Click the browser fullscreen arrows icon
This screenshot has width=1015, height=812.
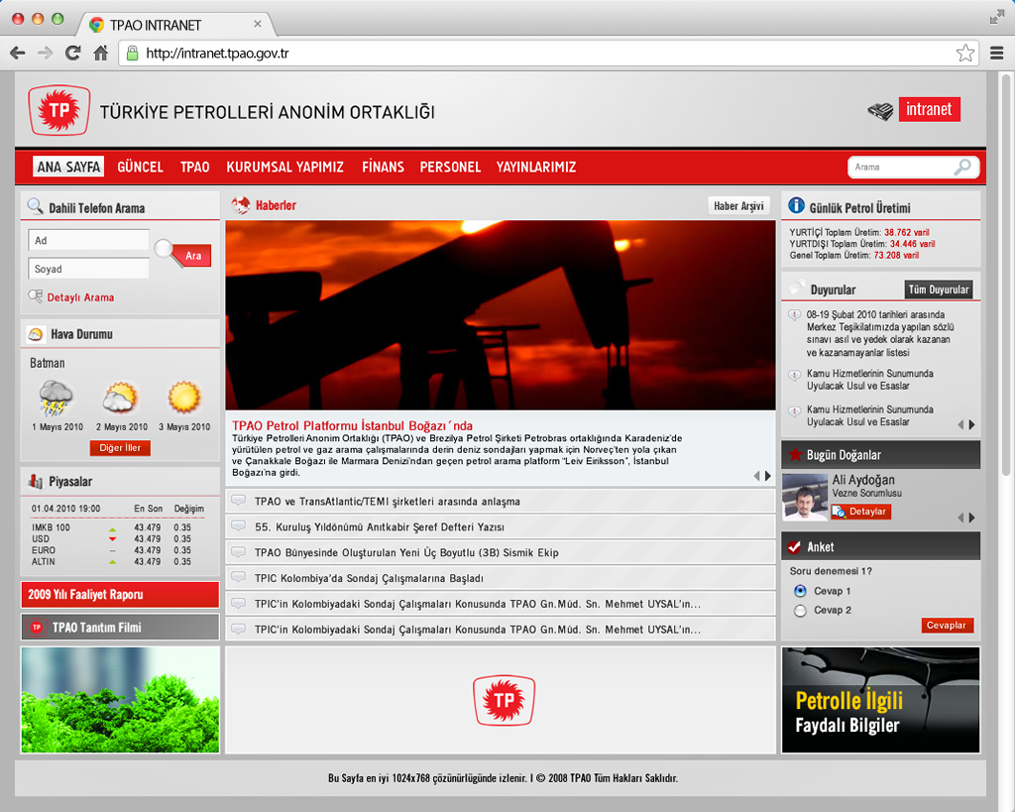[x=997, y=18]
